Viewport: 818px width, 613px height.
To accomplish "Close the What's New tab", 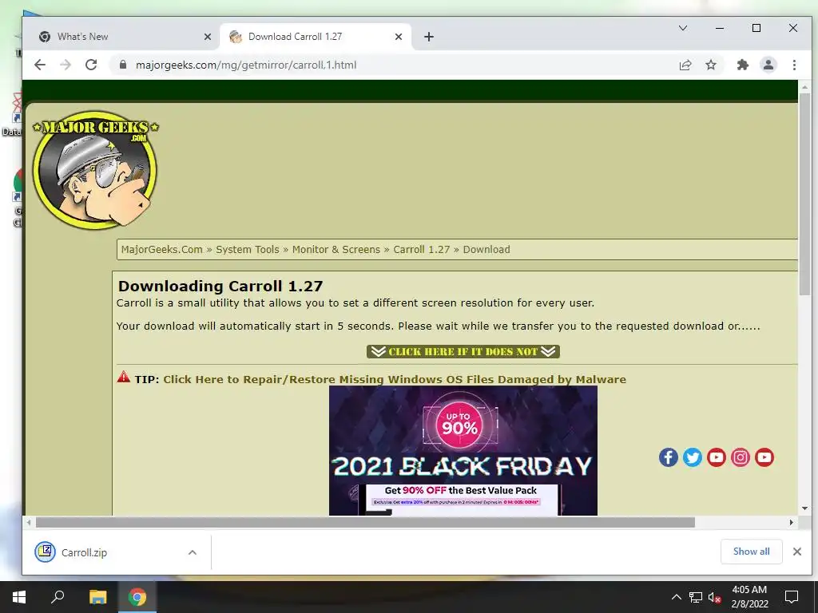I will tap(208, 37).
